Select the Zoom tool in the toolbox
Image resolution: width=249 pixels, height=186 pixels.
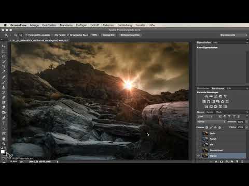pos(4,144)
